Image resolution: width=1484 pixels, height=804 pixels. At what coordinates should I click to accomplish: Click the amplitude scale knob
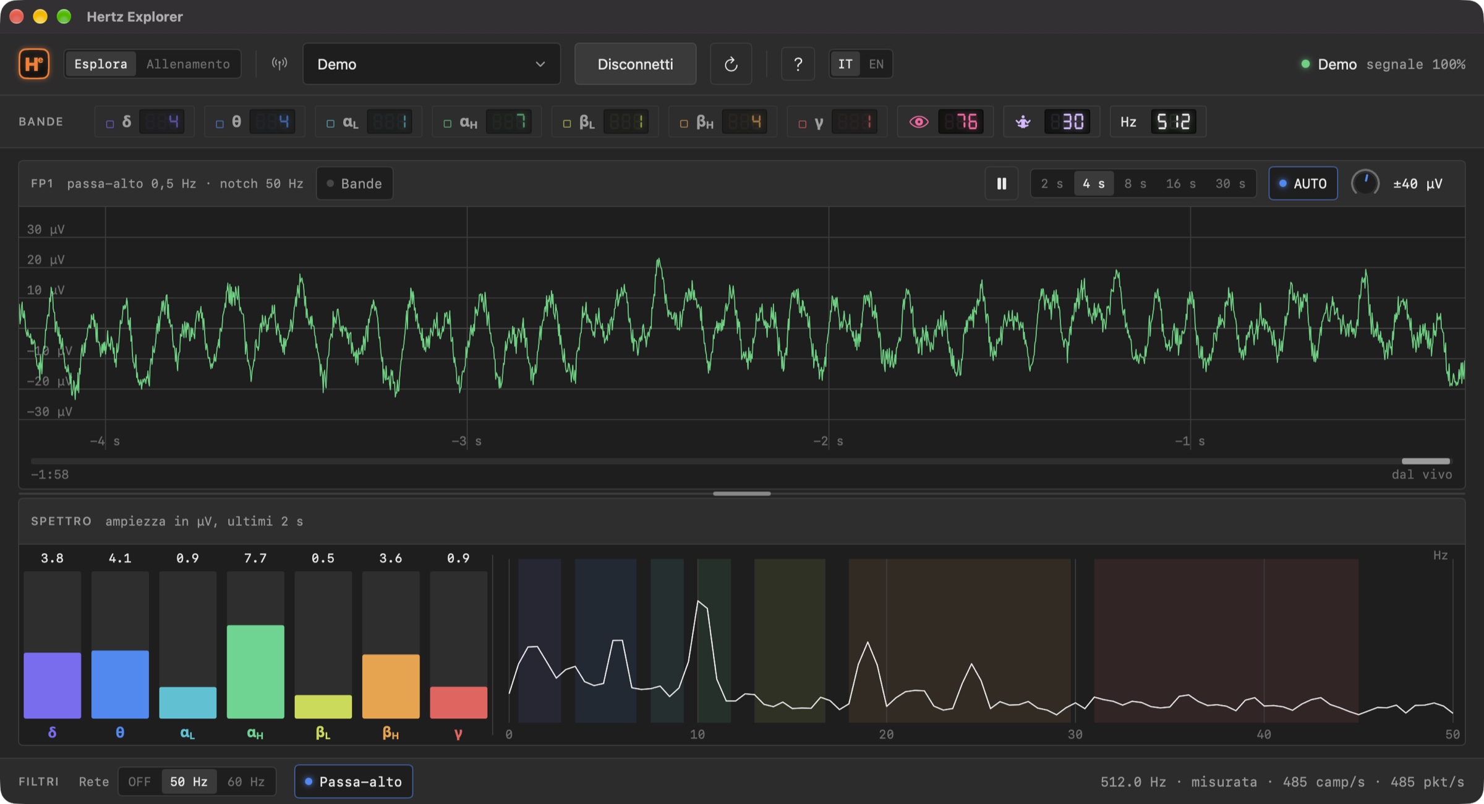[1365, 184]
